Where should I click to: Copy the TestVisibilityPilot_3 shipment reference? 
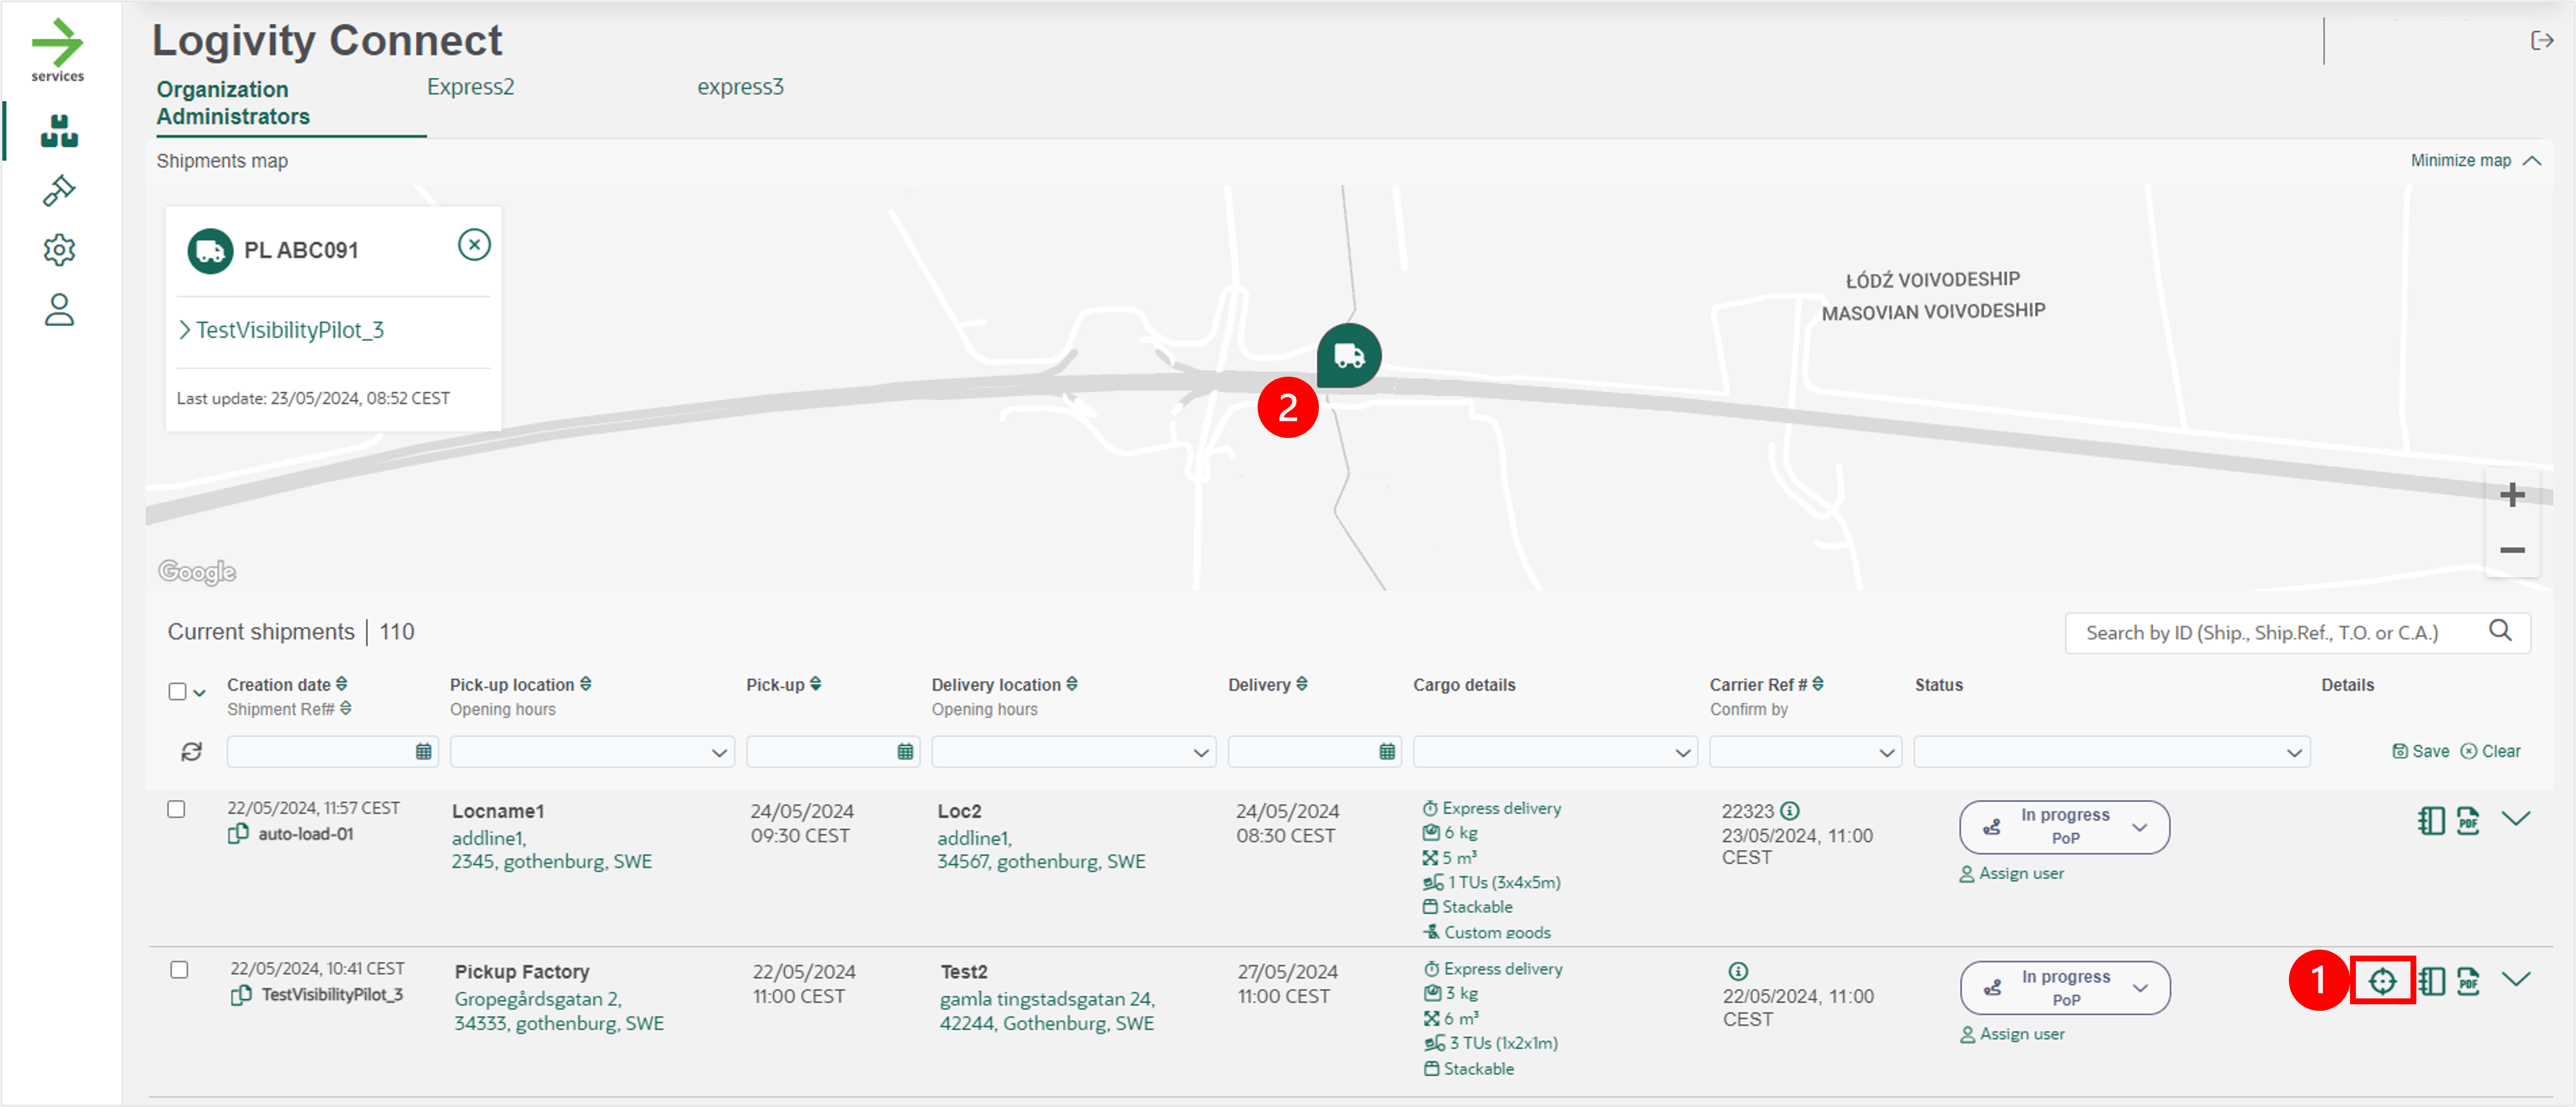pyautogui.click(x=241, y=994)
